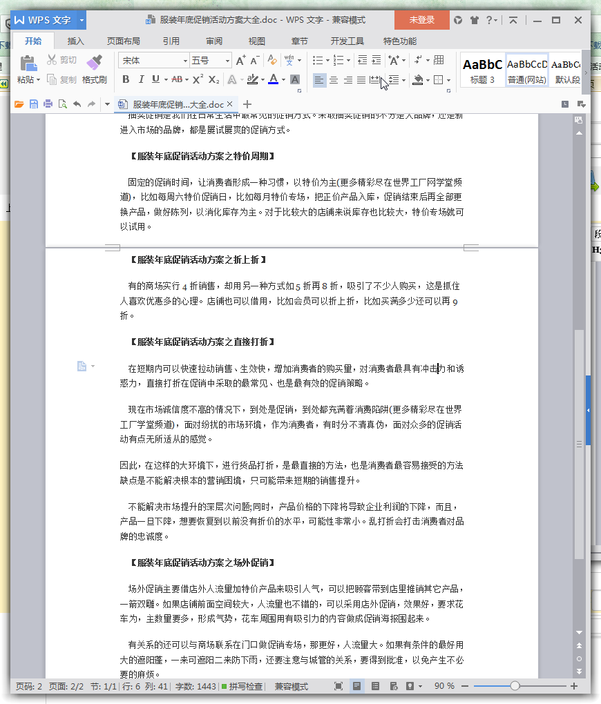Toggle Superscript formatting

[x=198, y=79]
